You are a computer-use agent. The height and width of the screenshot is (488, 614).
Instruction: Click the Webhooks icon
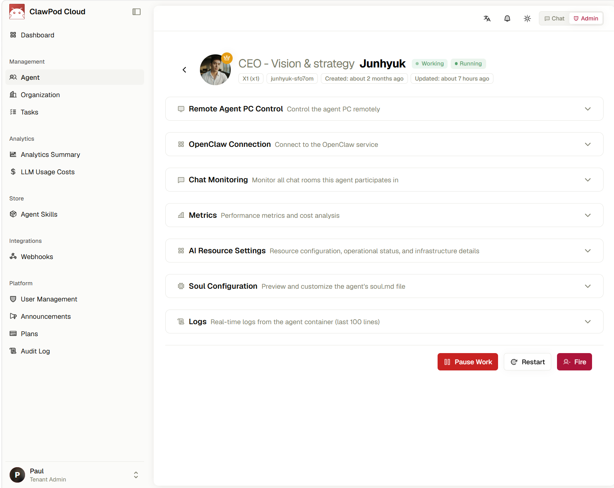pos(13,257)
